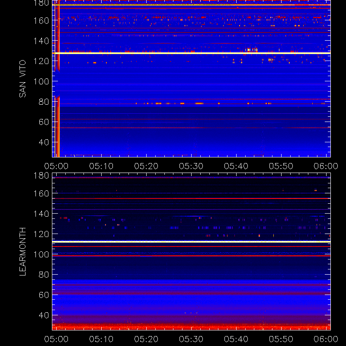346x346 pixels.
Task: Click the 05:20 time label under the San Vito plot
Action: (146, 166)
